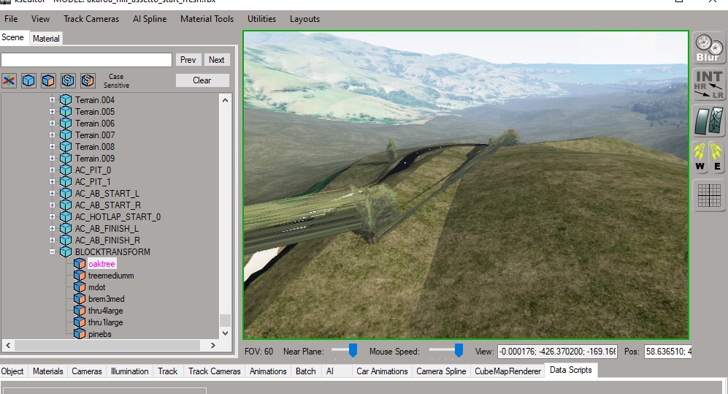Click the plain blue cube filter icon

(x=29, y=80)
